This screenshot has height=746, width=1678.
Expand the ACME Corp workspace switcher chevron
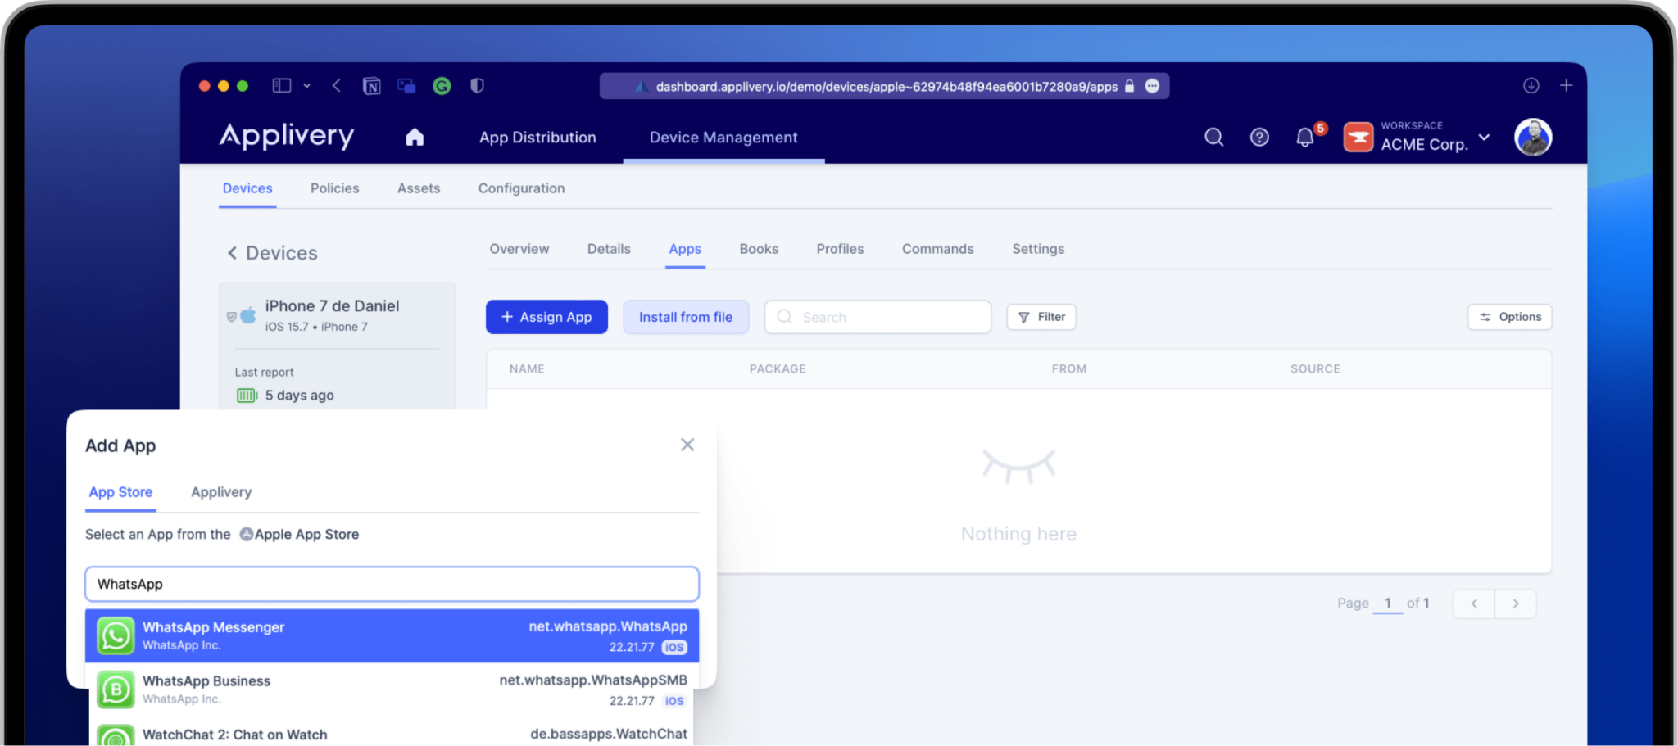pos(1485,138)
